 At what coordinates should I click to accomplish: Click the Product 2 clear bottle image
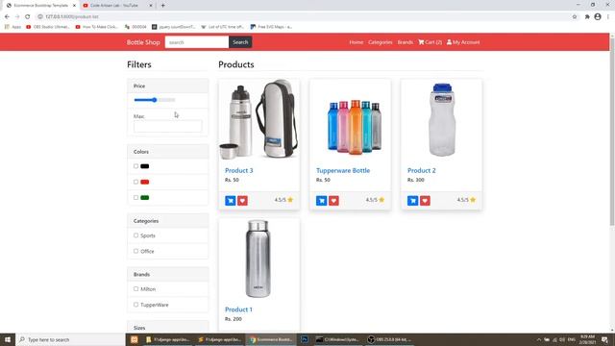[441, 119]
